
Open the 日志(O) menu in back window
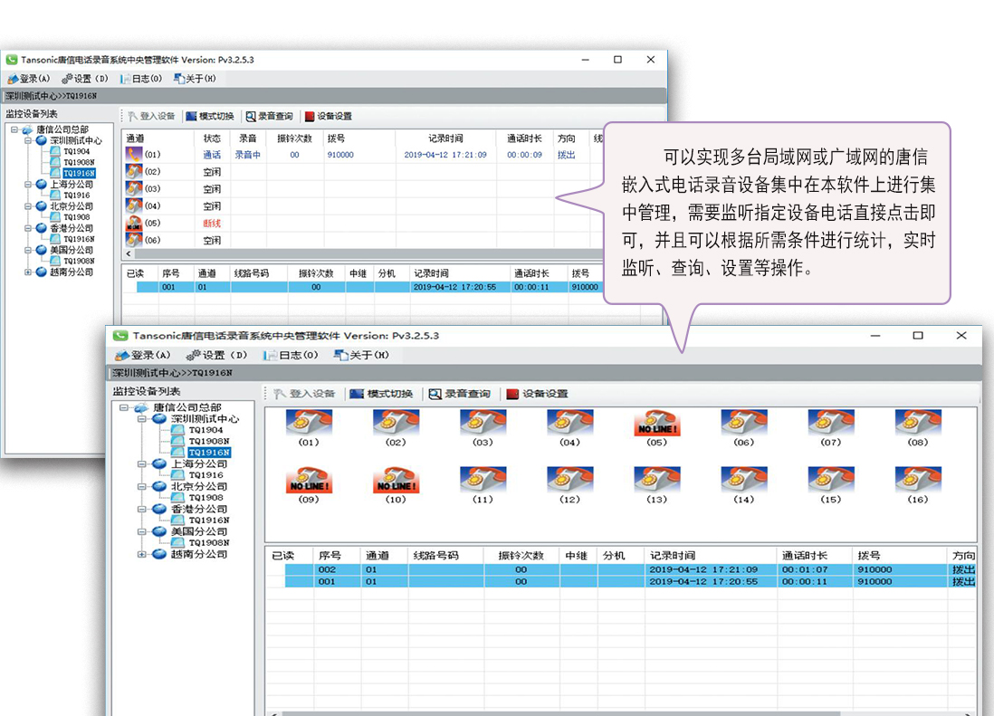140,79
